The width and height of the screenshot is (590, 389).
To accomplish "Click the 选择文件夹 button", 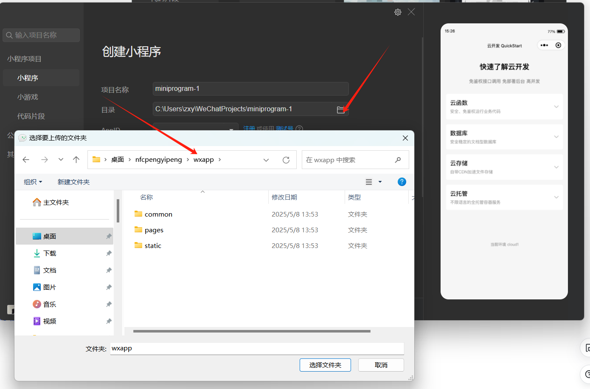I will pos(325,365).
